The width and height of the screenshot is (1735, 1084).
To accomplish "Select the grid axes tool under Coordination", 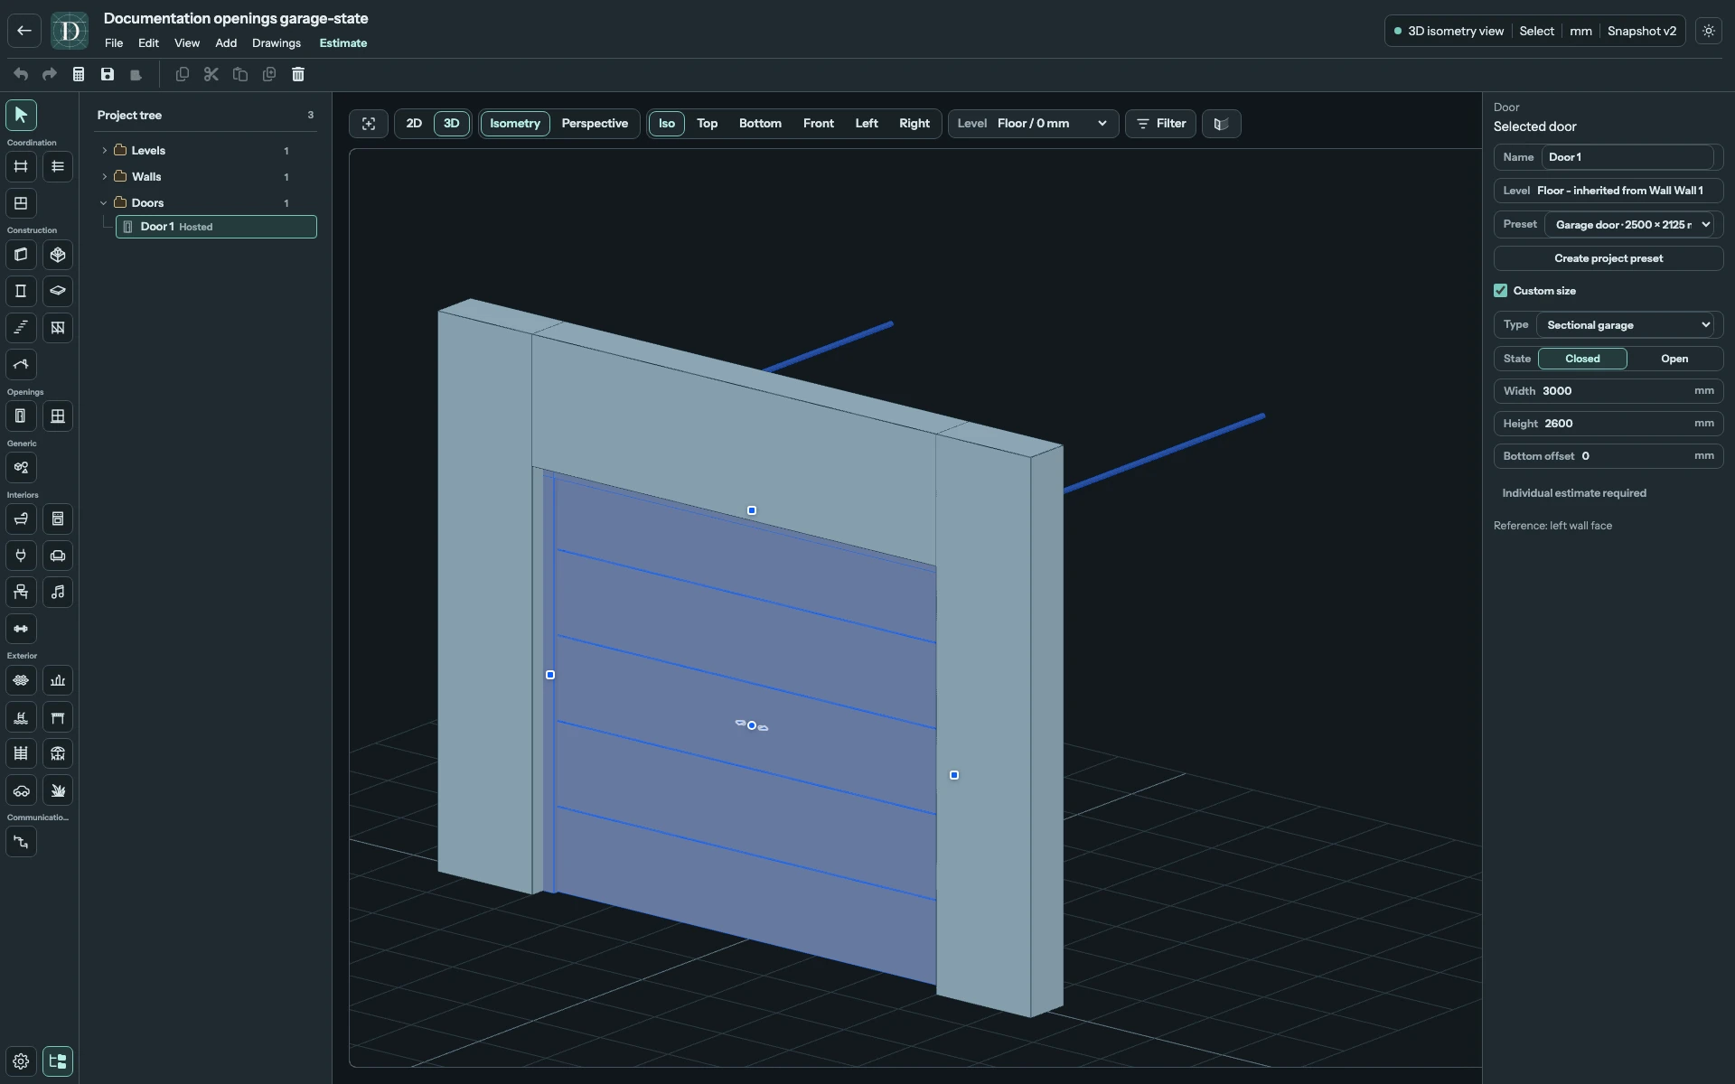I will 21,166.
